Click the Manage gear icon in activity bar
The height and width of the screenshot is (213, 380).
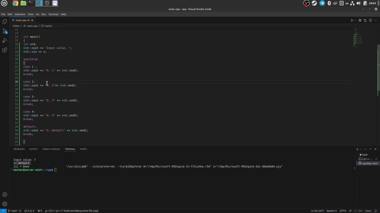pyautogui.click(x=4, y=204)
